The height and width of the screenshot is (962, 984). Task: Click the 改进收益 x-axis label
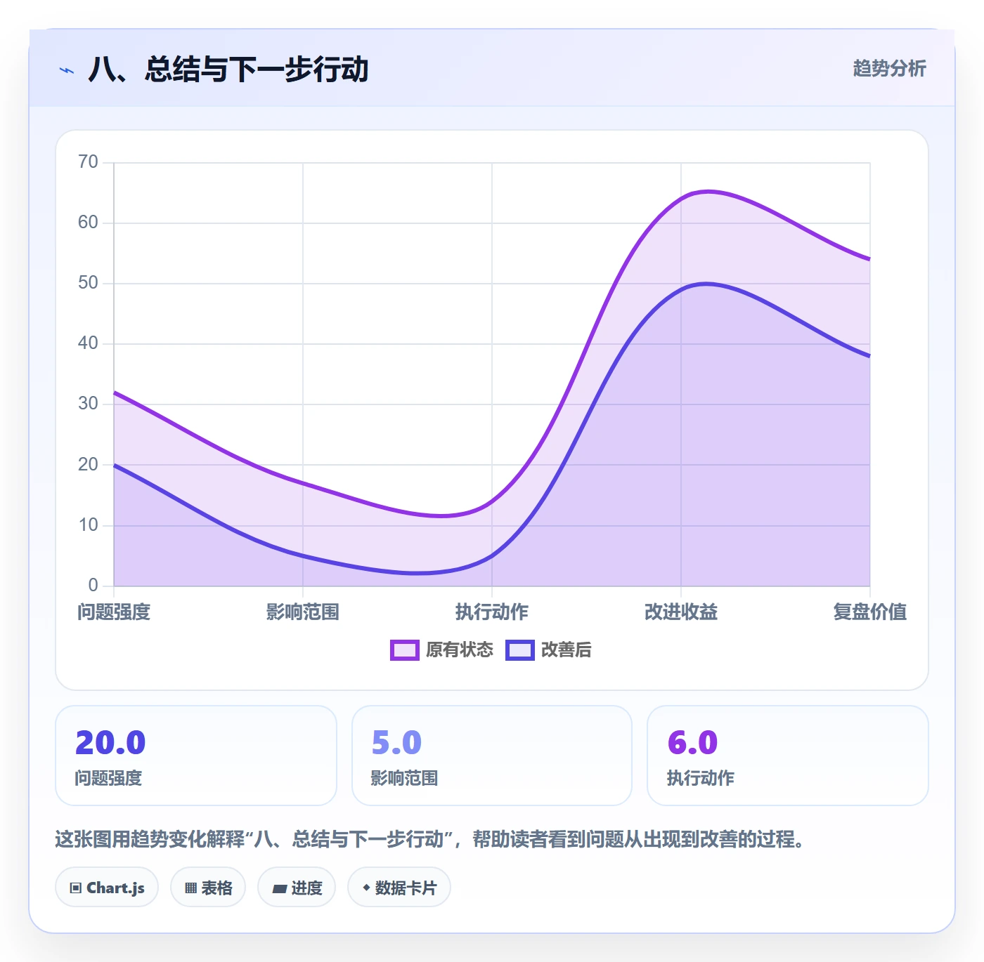681,612
